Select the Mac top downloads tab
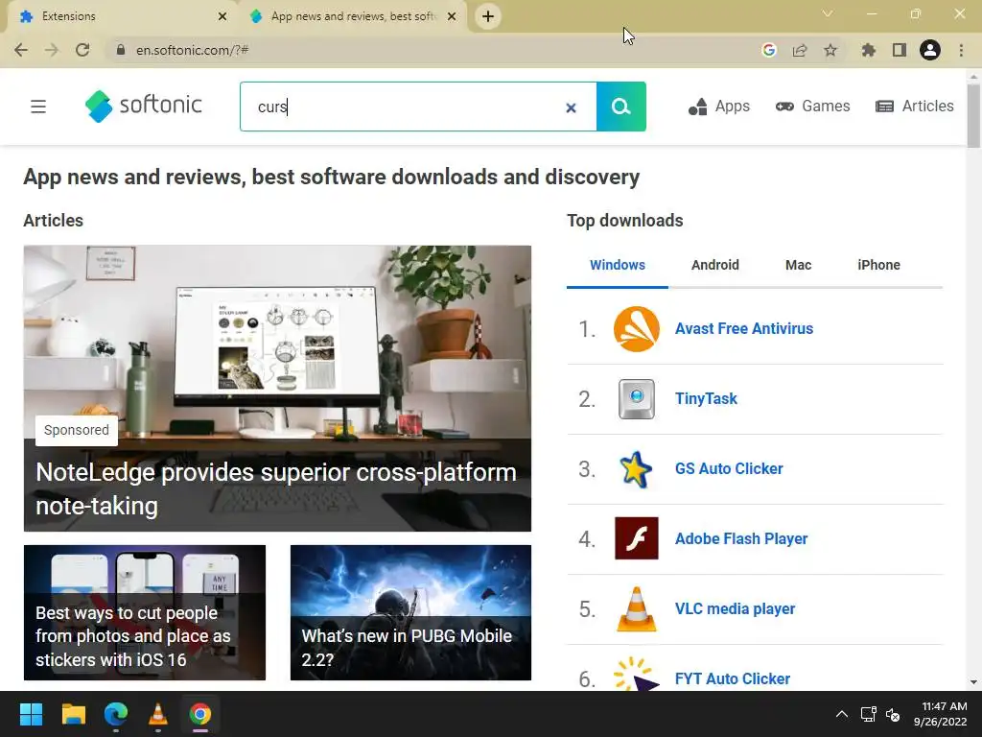This screenshot has height=737, width=982. tap(798, 265)
